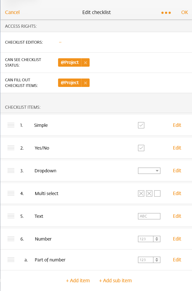Screen dimensions: 192x291
Task: Click the Part of number stepper arrows
Action: 157,260
